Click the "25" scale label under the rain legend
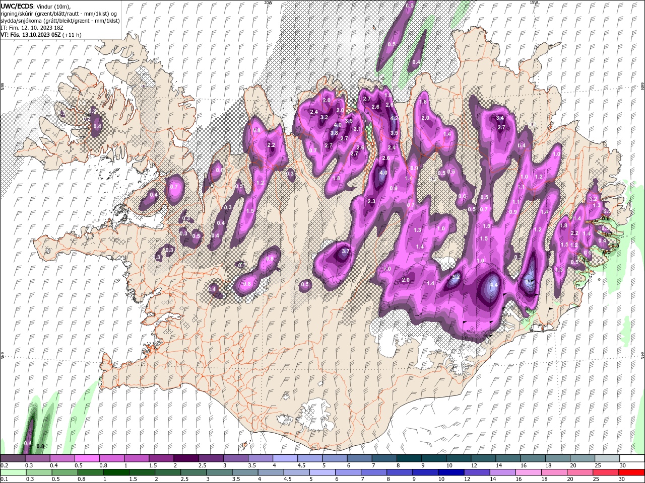 (x=597, y=479)
